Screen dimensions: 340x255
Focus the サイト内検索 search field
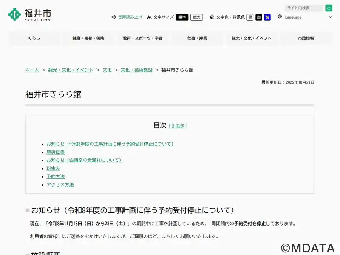click(304, 8)
